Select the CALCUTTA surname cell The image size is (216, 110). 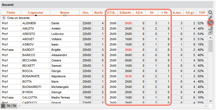pyautogui.click(x=35, y=98)
